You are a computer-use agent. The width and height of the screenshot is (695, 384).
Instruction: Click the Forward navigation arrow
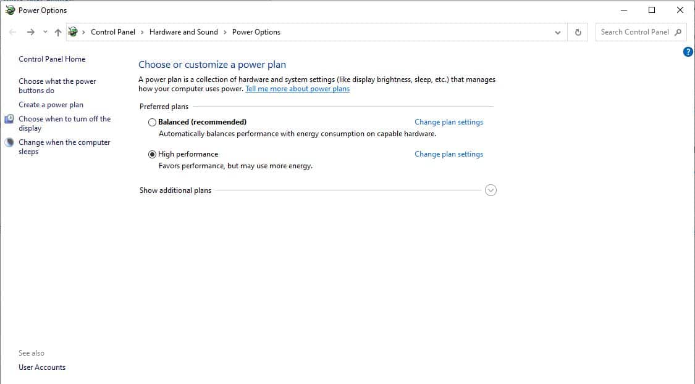tap(31, 32)
